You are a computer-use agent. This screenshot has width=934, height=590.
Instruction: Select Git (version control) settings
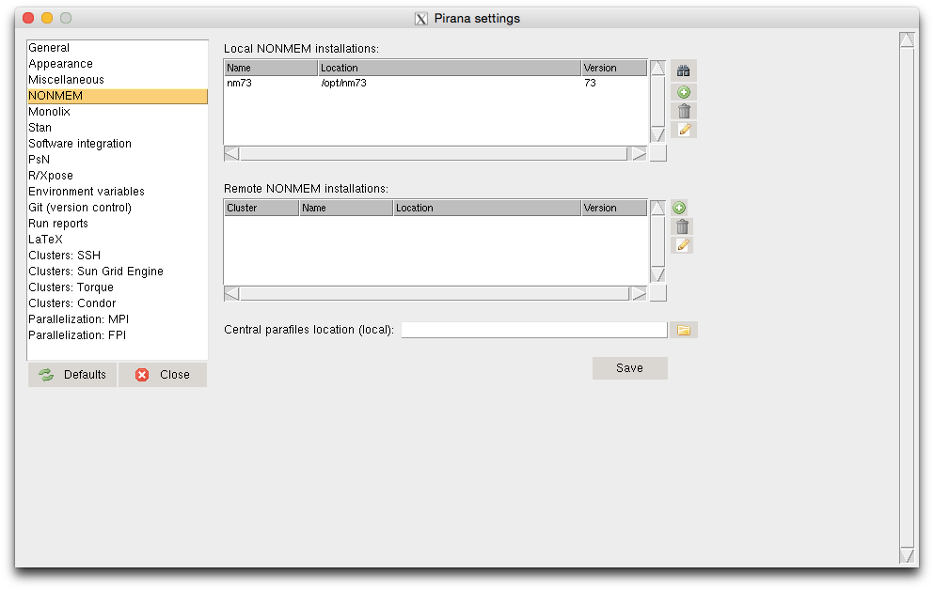pos(80,208)
